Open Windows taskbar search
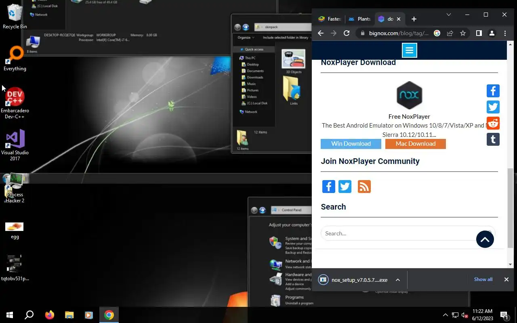517x323 pixels. coord(29,315)
